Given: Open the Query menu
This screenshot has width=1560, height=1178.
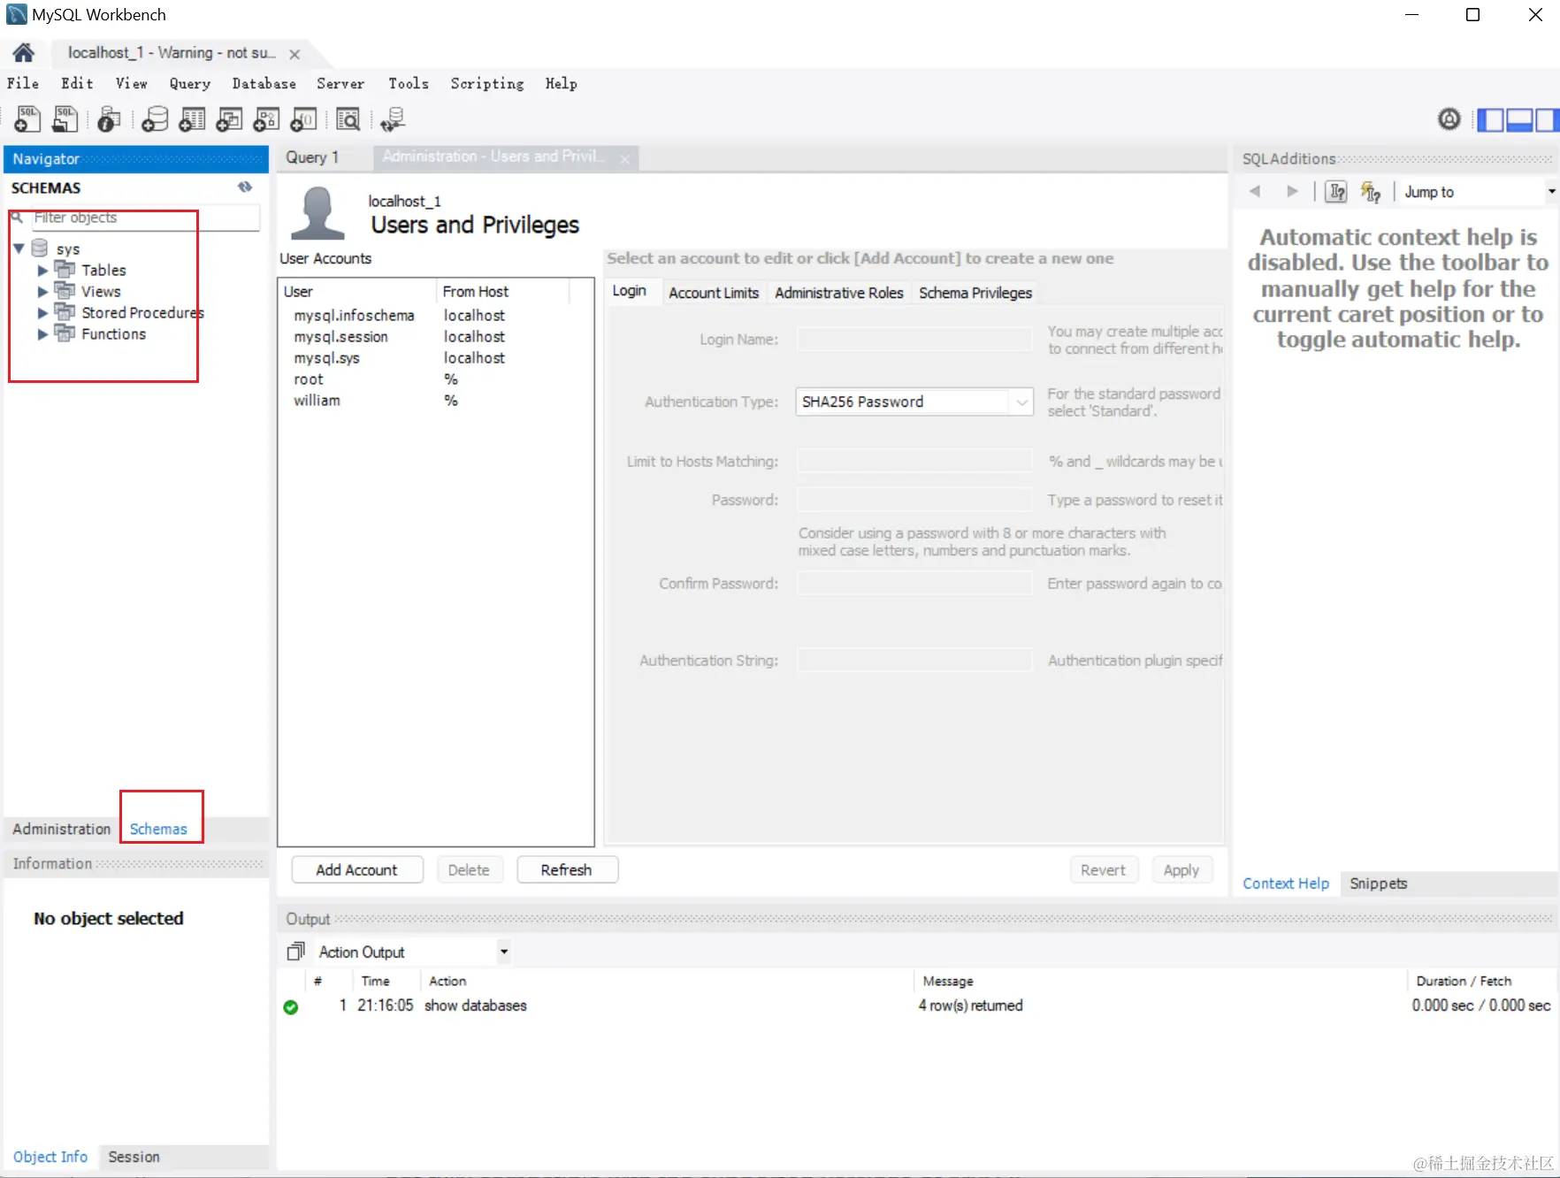Looking at the screenshot, I should [x=190, y=83].
